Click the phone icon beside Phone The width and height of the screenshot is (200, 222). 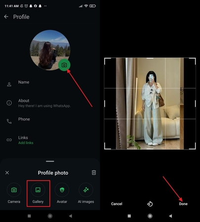[x=9, y=121]
